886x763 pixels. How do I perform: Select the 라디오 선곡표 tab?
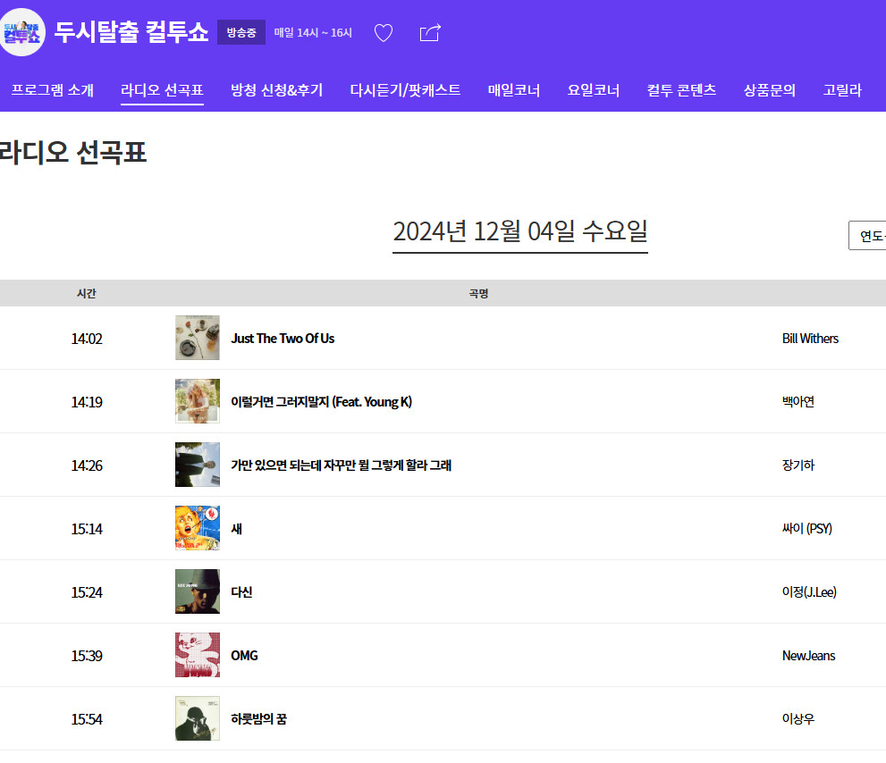162,90
